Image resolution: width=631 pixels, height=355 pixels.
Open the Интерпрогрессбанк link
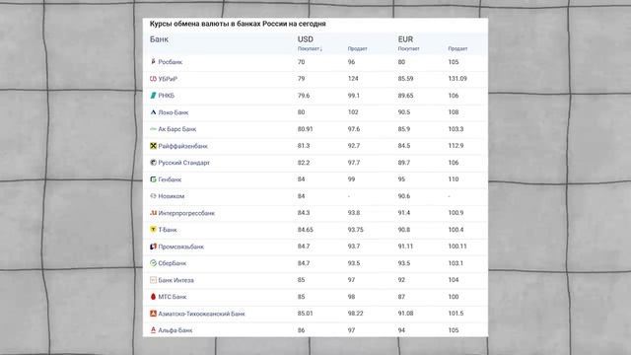pyautogui.click(x=186, y=213)
